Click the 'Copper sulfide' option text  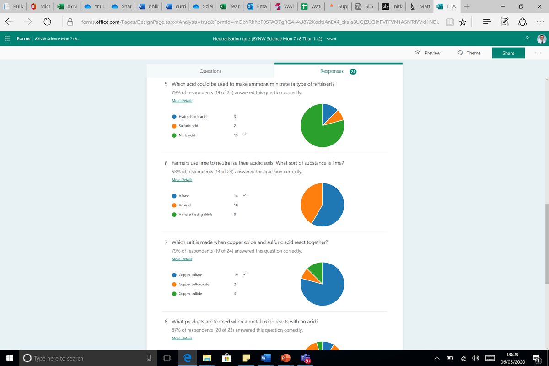click(x=190, y=294)
